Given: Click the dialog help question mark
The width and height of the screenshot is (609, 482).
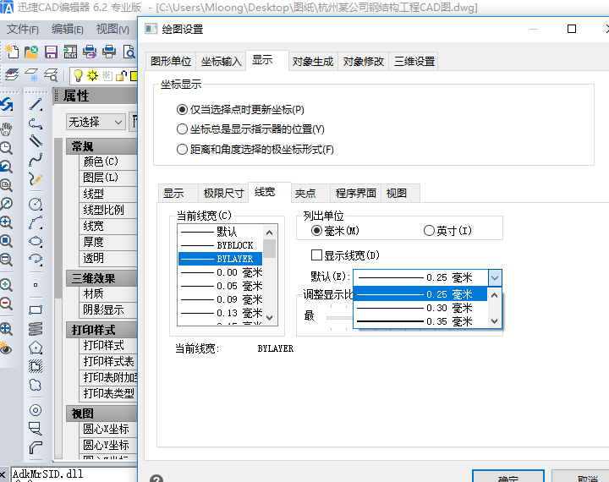Looking at the screenshot, I should 156,479.
